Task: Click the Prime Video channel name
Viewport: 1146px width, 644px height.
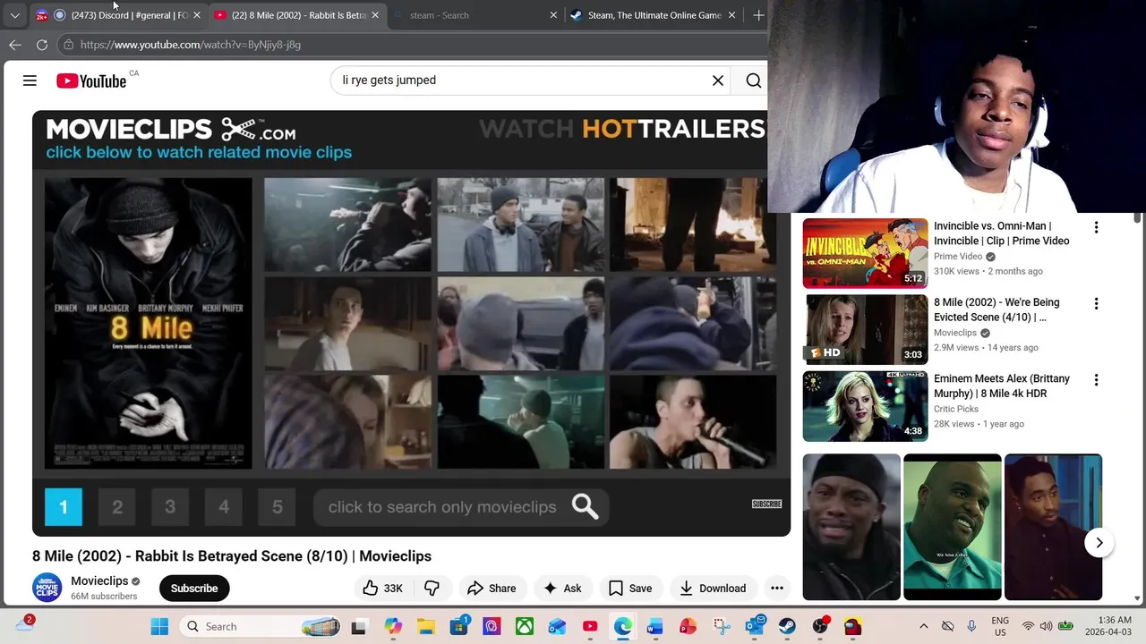Action: coord(958,257)
